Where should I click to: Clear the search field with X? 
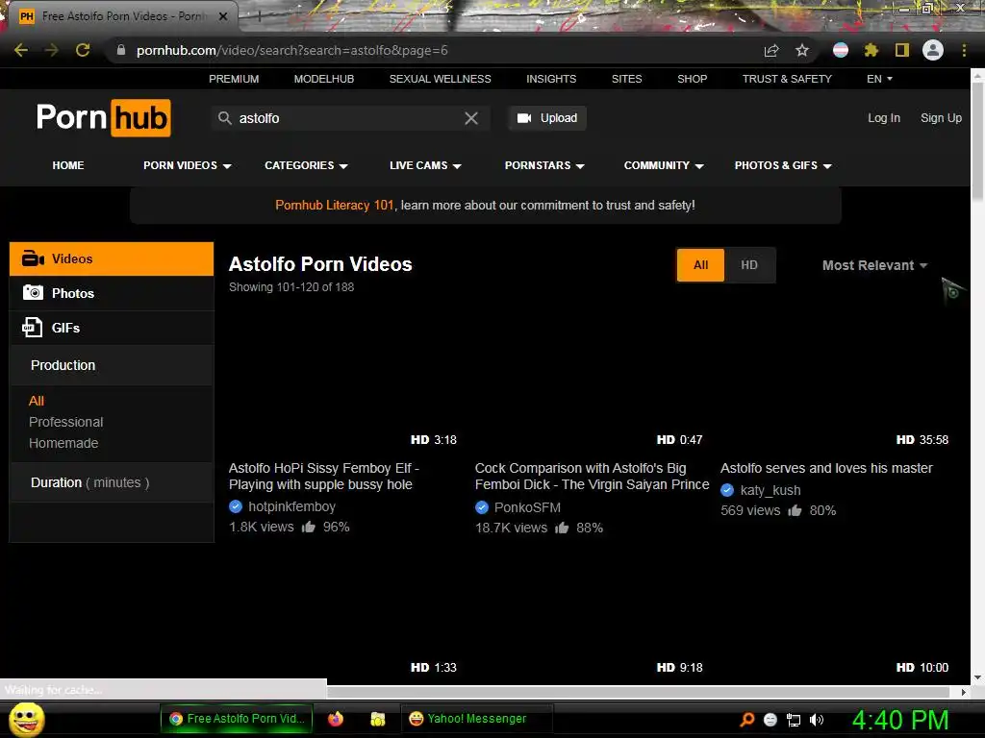tap(471, 118)
